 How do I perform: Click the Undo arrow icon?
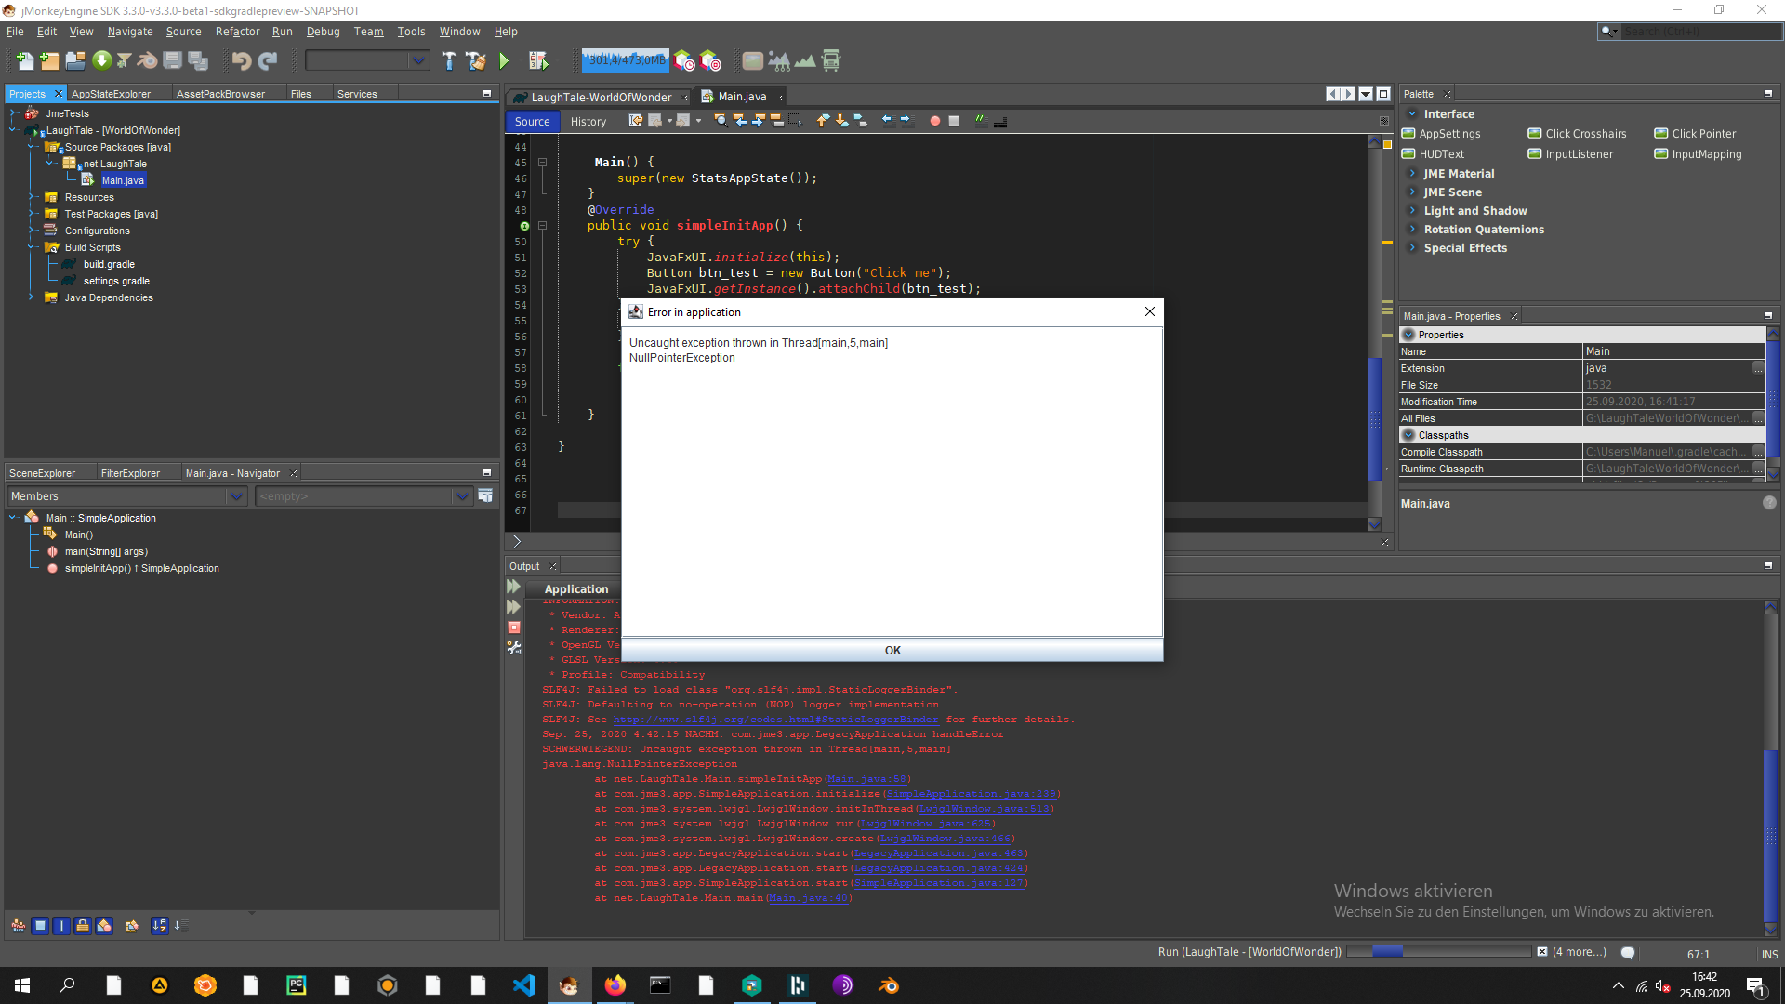[242, 61]
